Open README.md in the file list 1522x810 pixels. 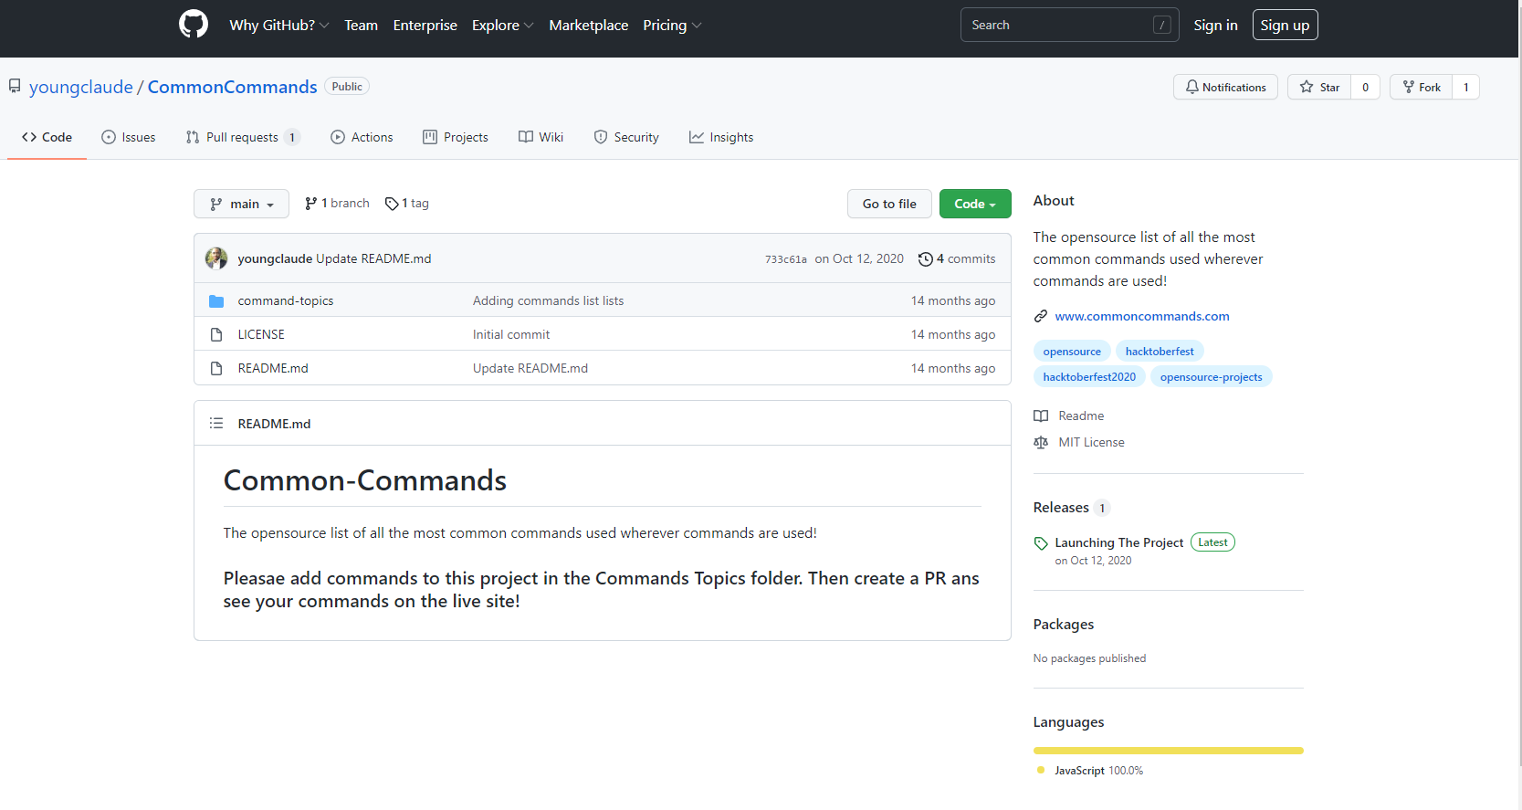273,368
